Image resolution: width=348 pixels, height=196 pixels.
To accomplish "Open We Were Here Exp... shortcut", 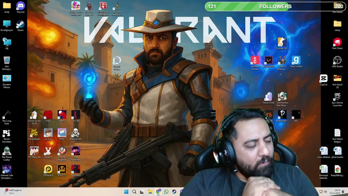I will click(117, 9).
